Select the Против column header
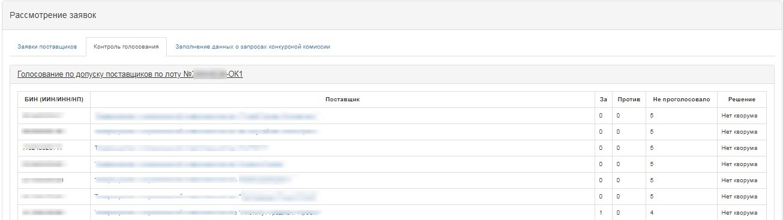Viewport: 783px width, 220px height. tap(629, 100)
